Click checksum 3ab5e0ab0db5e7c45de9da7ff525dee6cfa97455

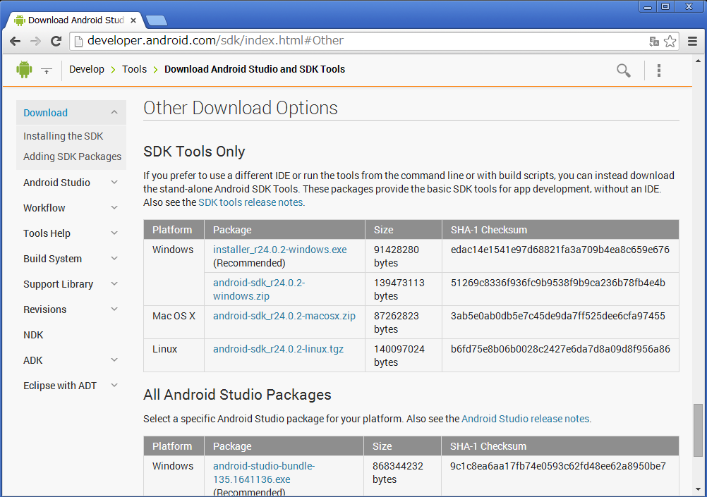[557, 316]
